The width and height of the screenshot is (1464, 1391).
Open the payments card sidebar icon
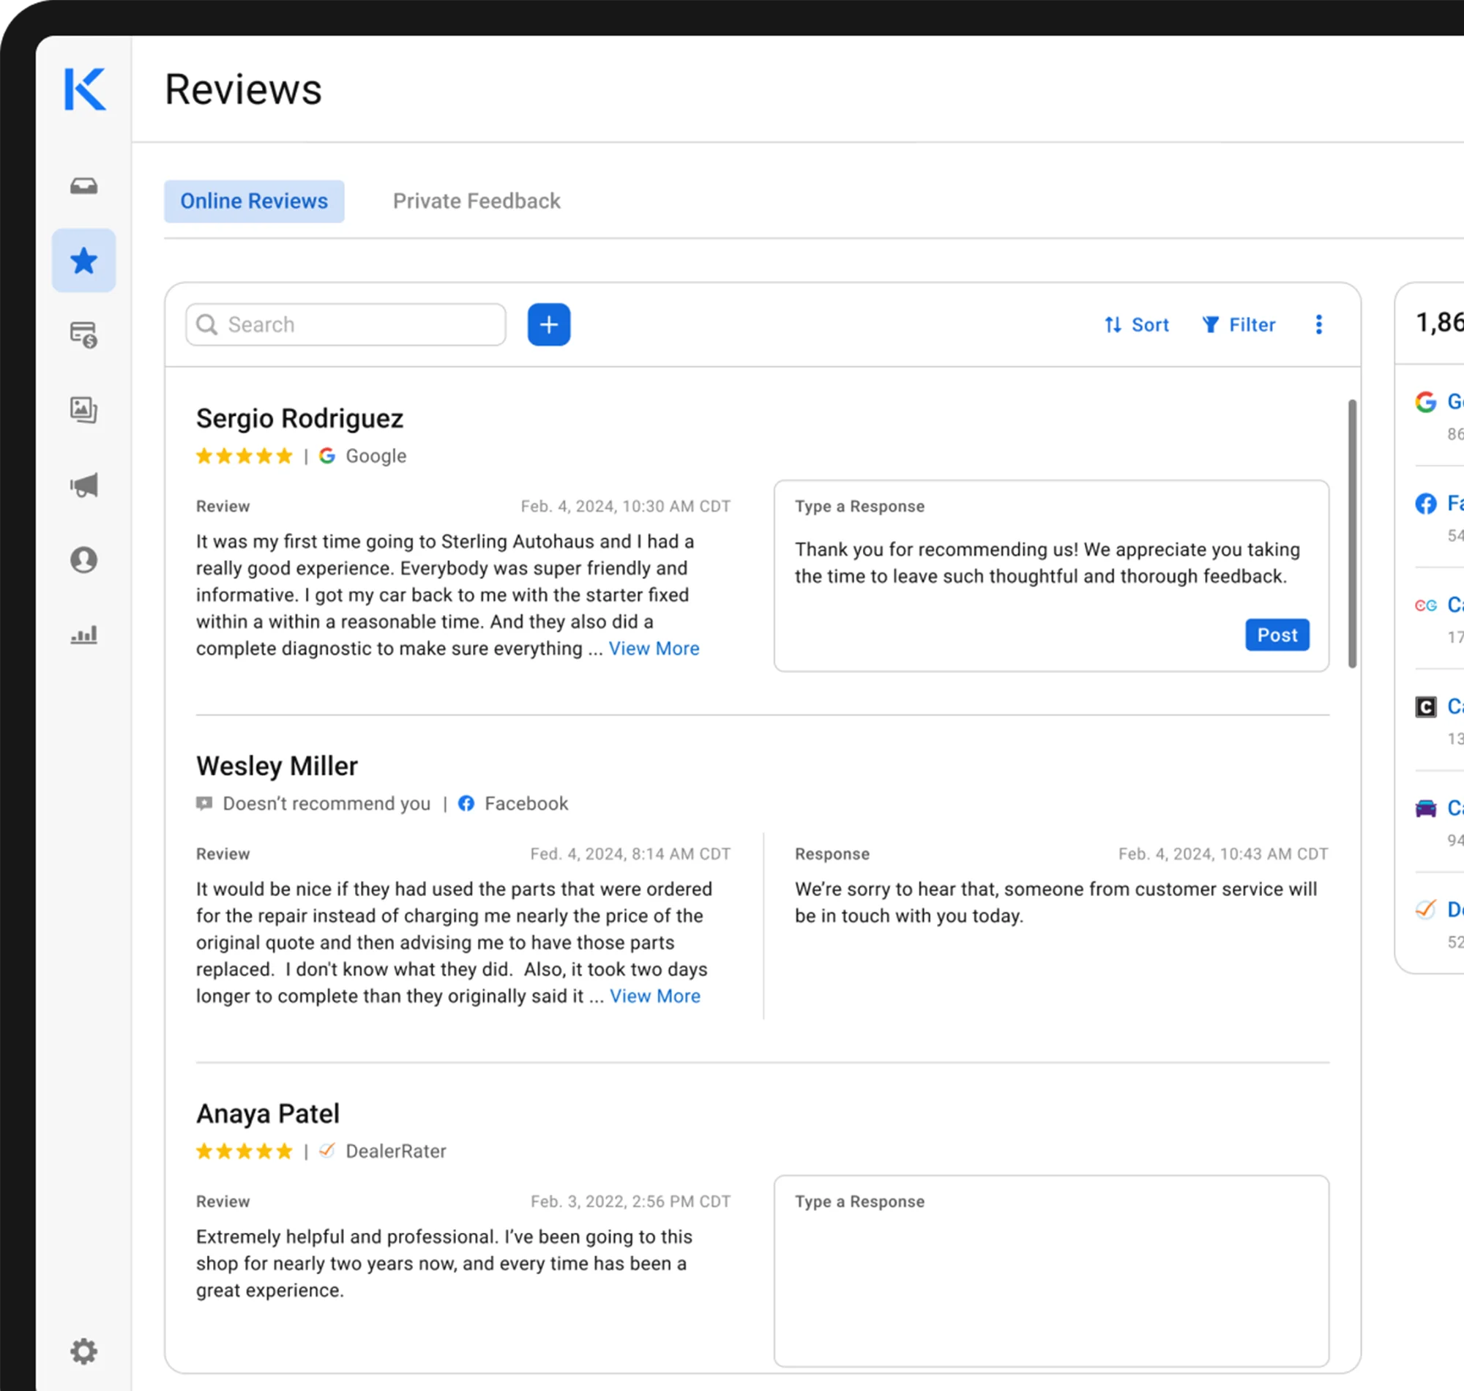pyautogui.click(x=83, y=335)
